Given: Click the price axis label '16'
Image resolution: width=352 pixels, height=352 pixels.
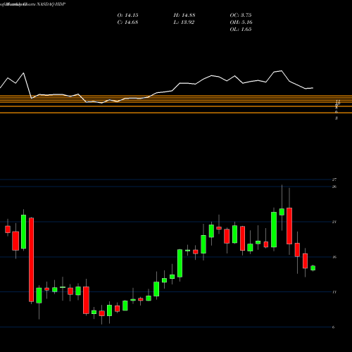Looking at the screenshot, I should [334, 257].
